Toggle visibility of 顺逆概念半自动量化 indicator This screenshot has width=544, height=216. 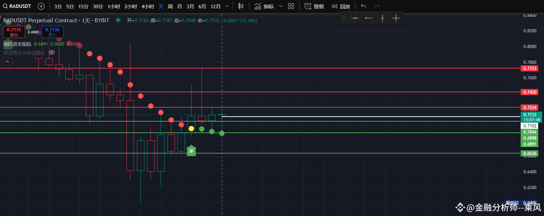click(x=51, y=53)
